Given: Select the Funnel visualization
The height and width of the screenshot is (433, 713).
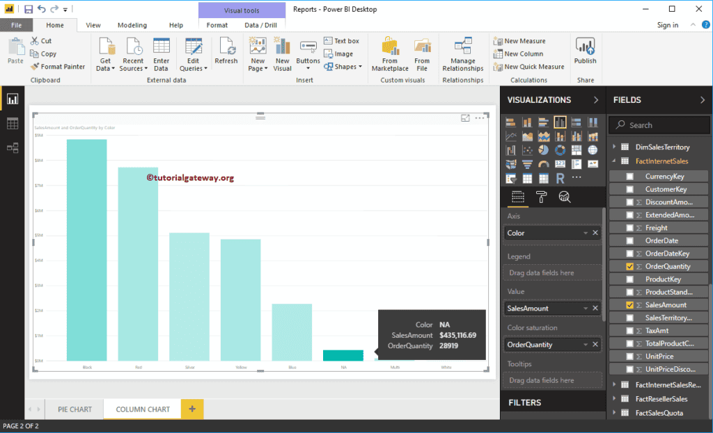Looking at the screenshot, I should [x=527, y=164].
